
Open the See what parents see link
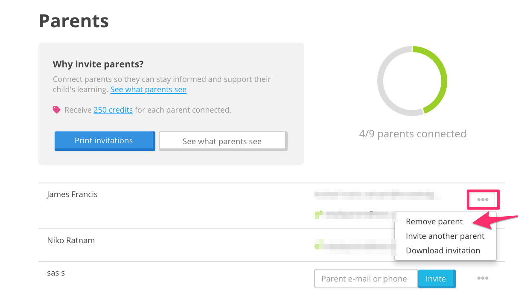(149, 90)
